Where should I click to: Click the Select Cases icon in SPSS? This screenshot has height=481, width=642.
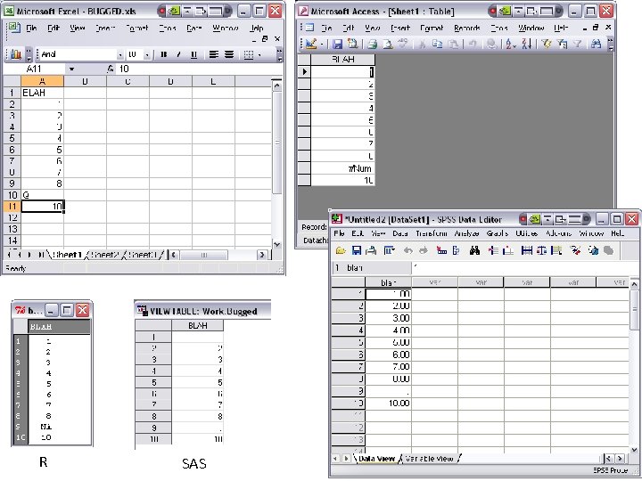pyautogui.click(x=556, y=250)
